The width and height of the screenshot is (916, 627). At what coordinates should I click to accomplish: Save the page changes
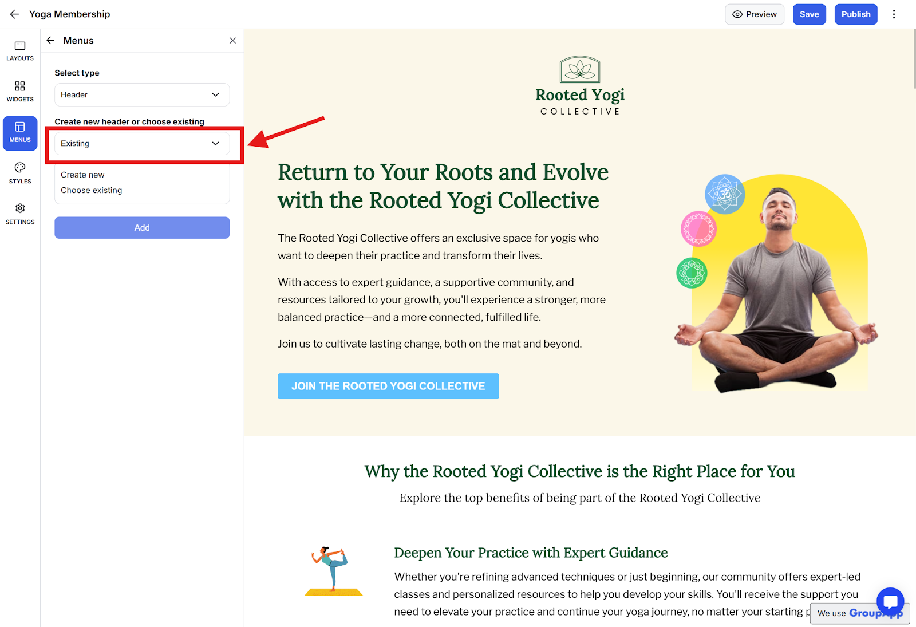[x=809, y=14]
